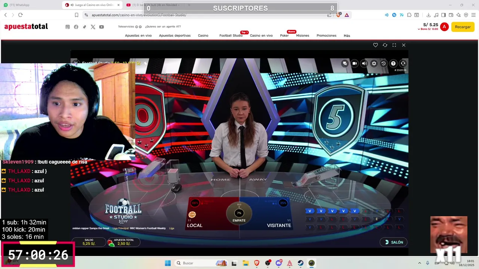
Task: Open browser hamburger main menu
Action: (x=473, y=15)
